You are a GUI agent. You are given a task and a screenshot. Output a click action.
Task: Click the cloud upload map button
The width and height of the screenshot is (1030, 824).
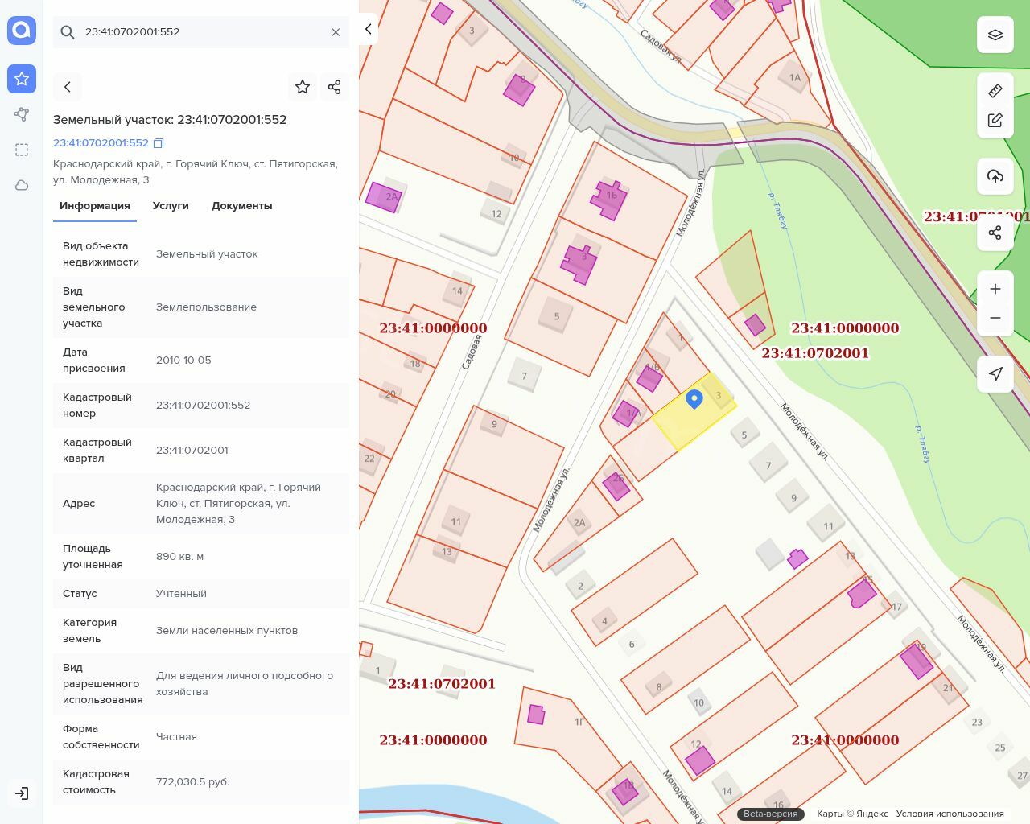tap(995, 176)
